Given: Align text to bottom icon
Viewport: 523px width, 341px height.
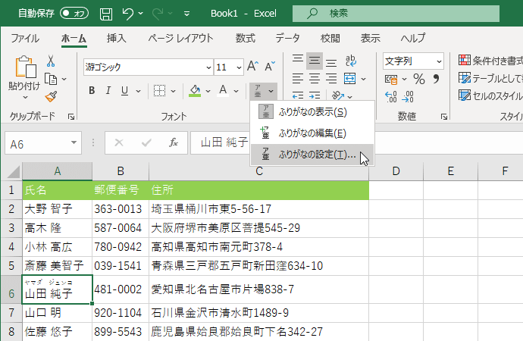Looking at the screenshot, I should pyautogui.click(x=331, y=62).
